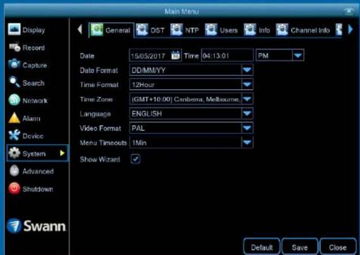Toggle the Show Wizard checkbox

point(136,159)
